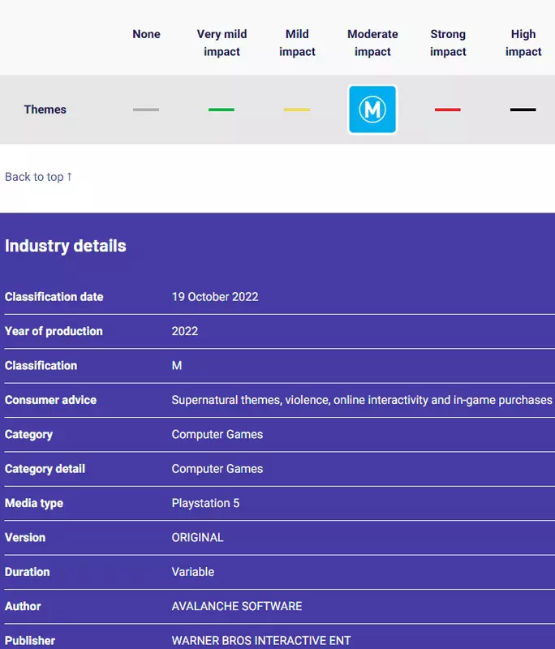Click the Strong impact column header
The width and height of the screenshot is (555, 649).
pyautogui.click(x=448, y=43)
